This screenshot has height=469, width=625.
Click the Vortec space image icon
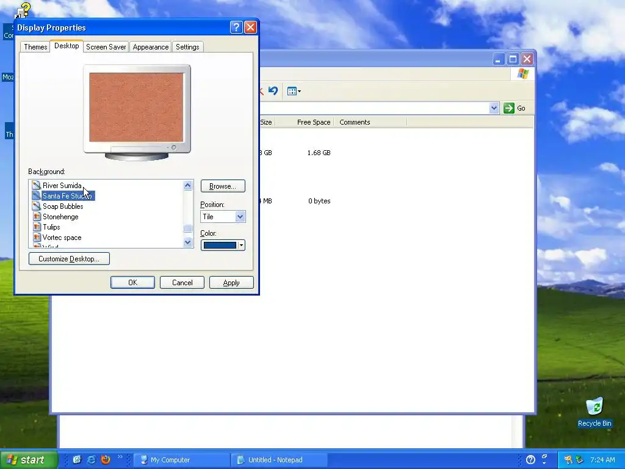pyautogui.click(x=37, y=237)
